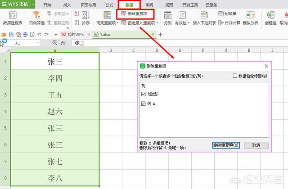Click the print icon in quick toolbar
Viewport: 288px width, 189px height.
pyautogui.click(x=25, y=35)
